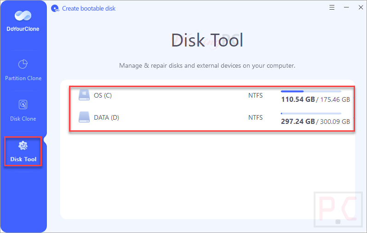The width and height of the screenshot is (367, 233).
Task: Open the hamburger menu icon
Action: point(332,7)
